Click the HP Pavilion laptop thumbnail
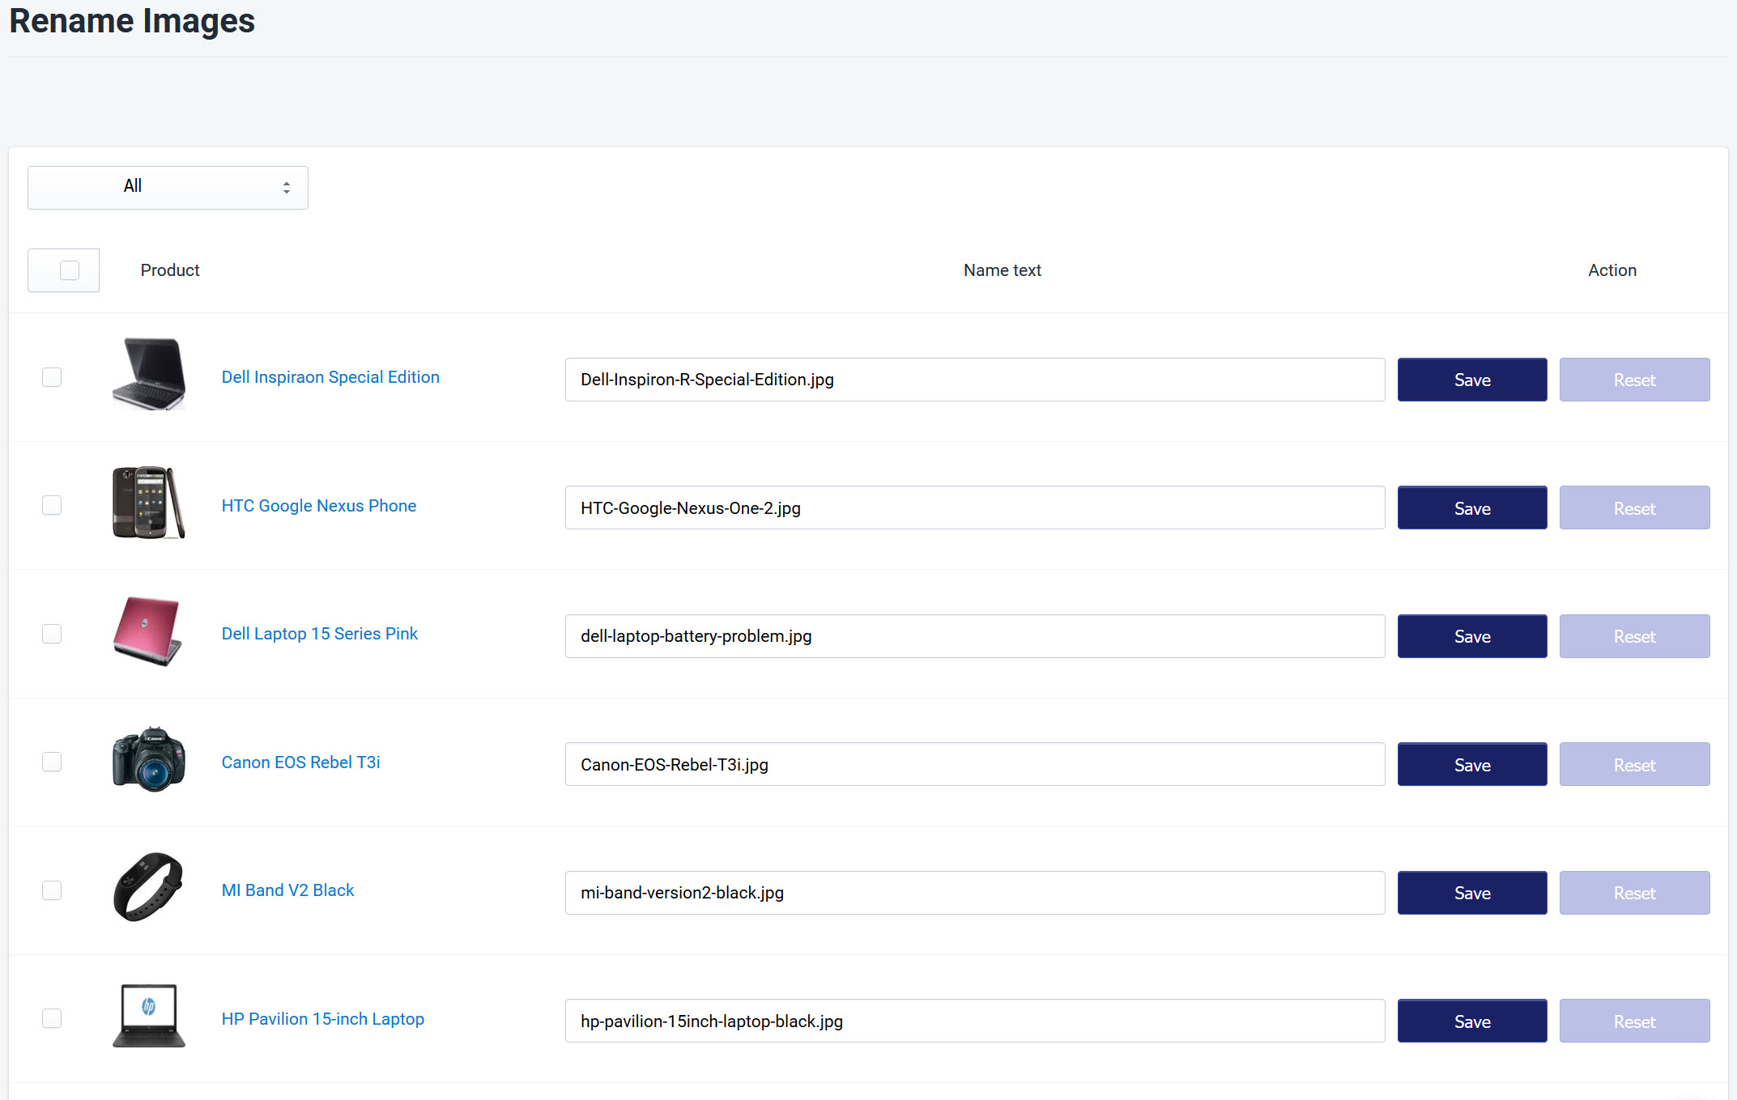The height and width of the screenshot is (1100, 1737). [149, 1016]
